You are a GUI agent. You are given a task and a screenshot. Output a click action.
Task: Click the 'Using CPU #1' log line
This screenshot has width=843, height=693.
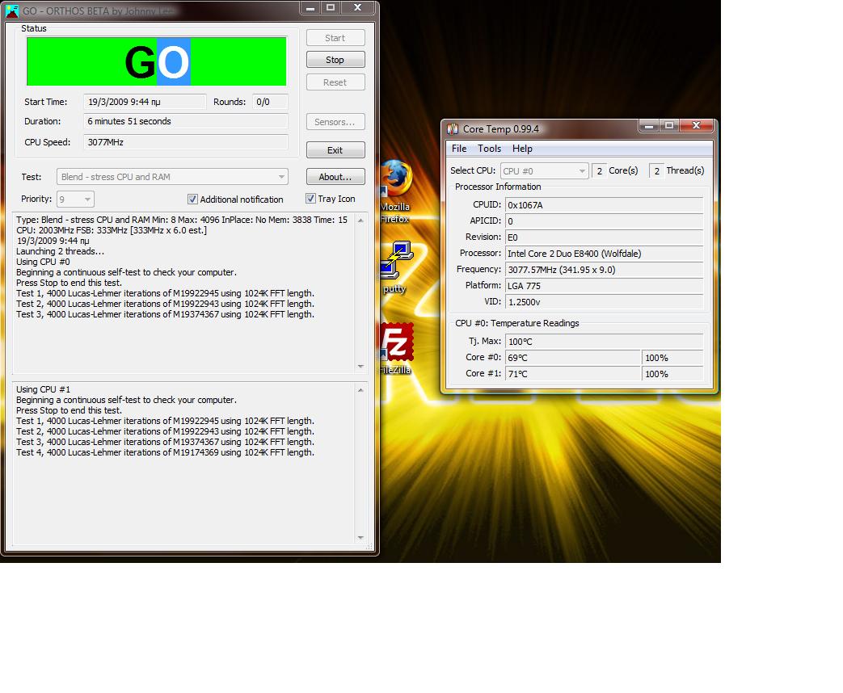pyautogui.click(x=43, y=389)
